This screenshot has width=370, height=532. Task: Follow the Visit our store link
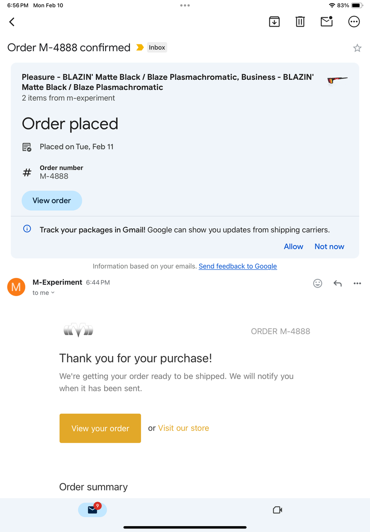tap(184, 428)
